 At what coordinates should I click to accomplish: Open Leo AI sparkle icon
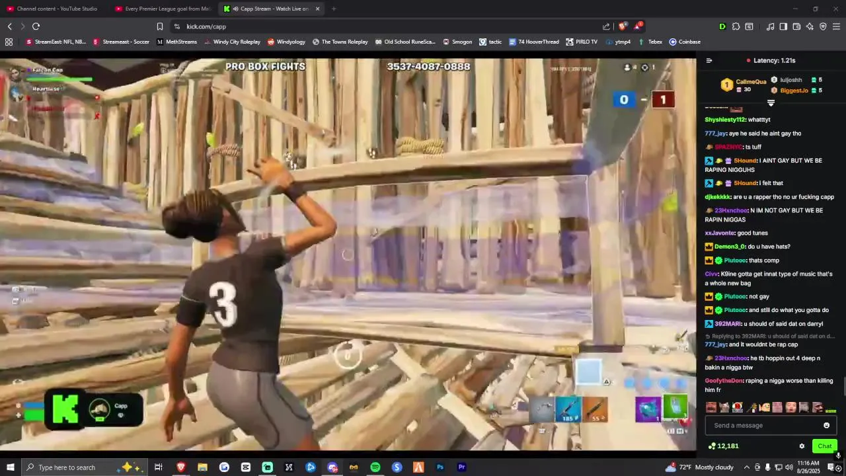(x=810, y=26)
